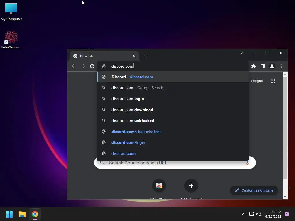This screenshot has height=221, width=295.
Task: Maximize the Chrome window
Action: tap(268, 53)
